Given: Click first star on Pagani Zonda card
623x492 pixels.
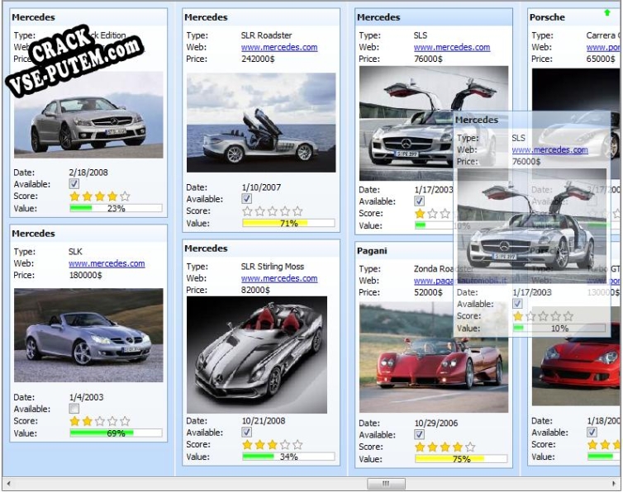Looking at the screenshot, I should click(420, 447).
